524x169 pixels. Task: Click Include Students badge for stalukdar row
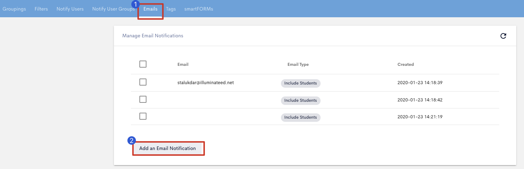pos(301,83)
